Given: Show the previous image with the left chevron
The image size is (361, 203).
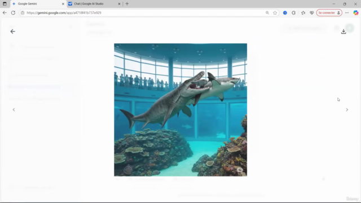Looking at the screenshot, I should tap(14, 110).
